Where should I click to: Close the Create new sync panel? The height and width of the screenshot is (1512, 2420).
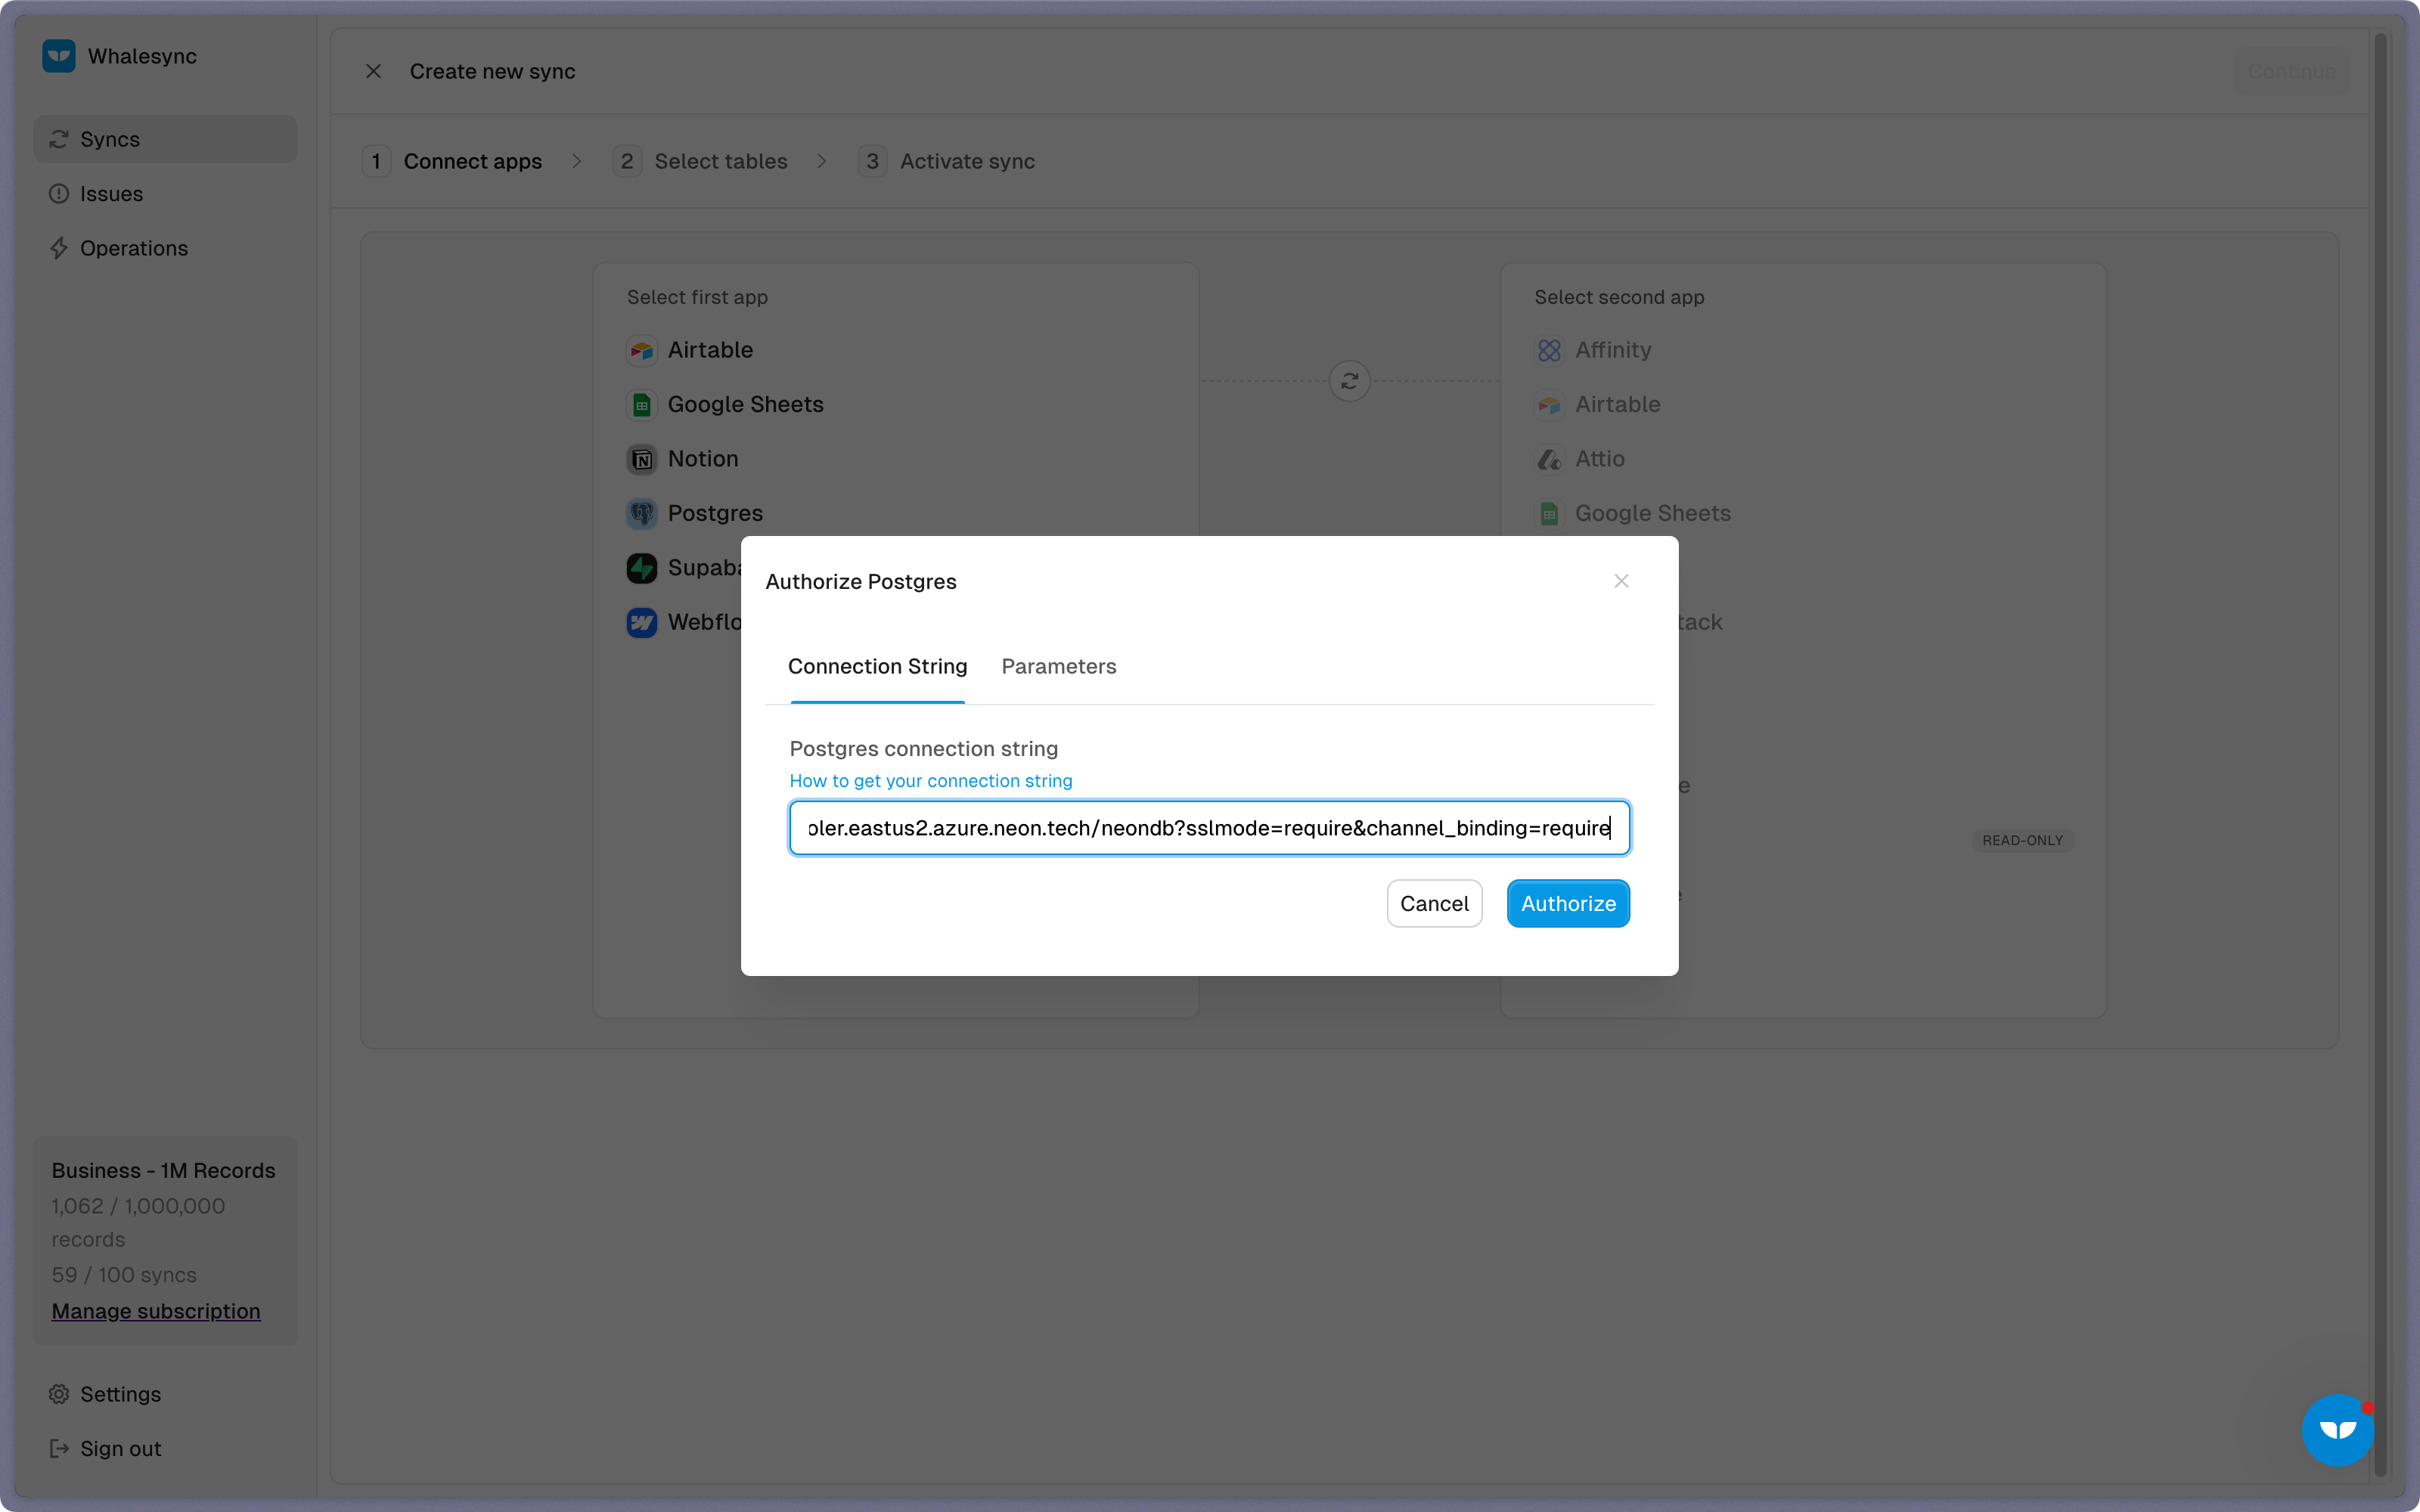pyautogui.click(x=373, y=71)
